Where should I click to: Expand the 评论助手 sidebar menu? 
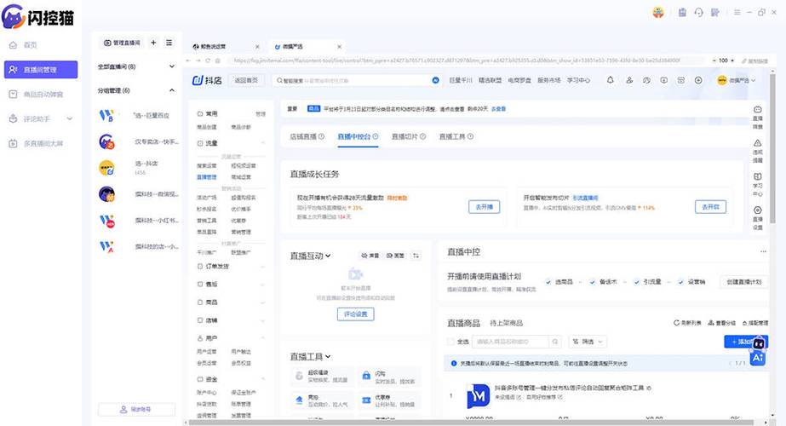pos(41,119)
